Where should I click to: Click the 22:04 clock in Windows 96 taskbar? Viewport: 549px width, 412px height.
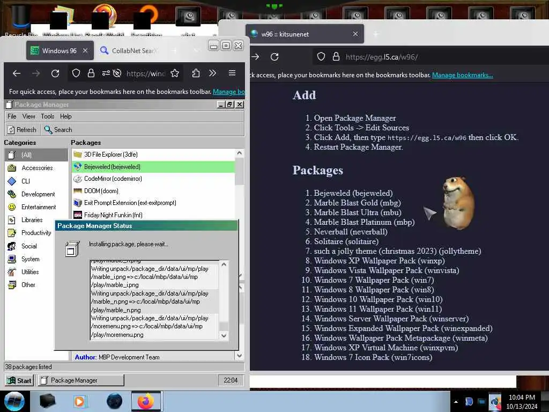point(231,380)
